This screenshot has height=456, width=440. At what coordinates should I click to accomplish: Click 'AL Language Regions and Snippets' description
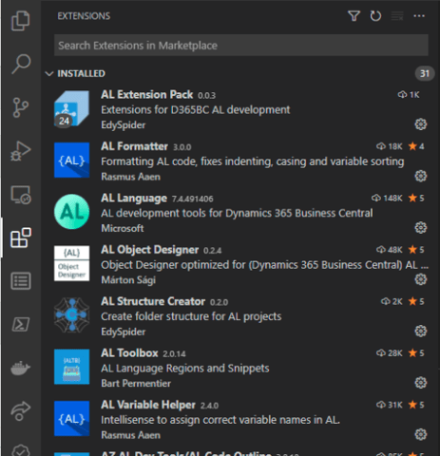(x=185, y=369)
